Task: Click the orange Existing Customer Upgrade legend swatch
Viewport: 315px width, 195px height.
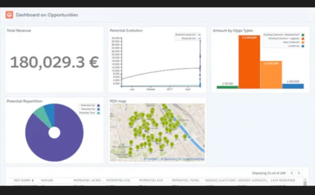Action: pos(303,38)
